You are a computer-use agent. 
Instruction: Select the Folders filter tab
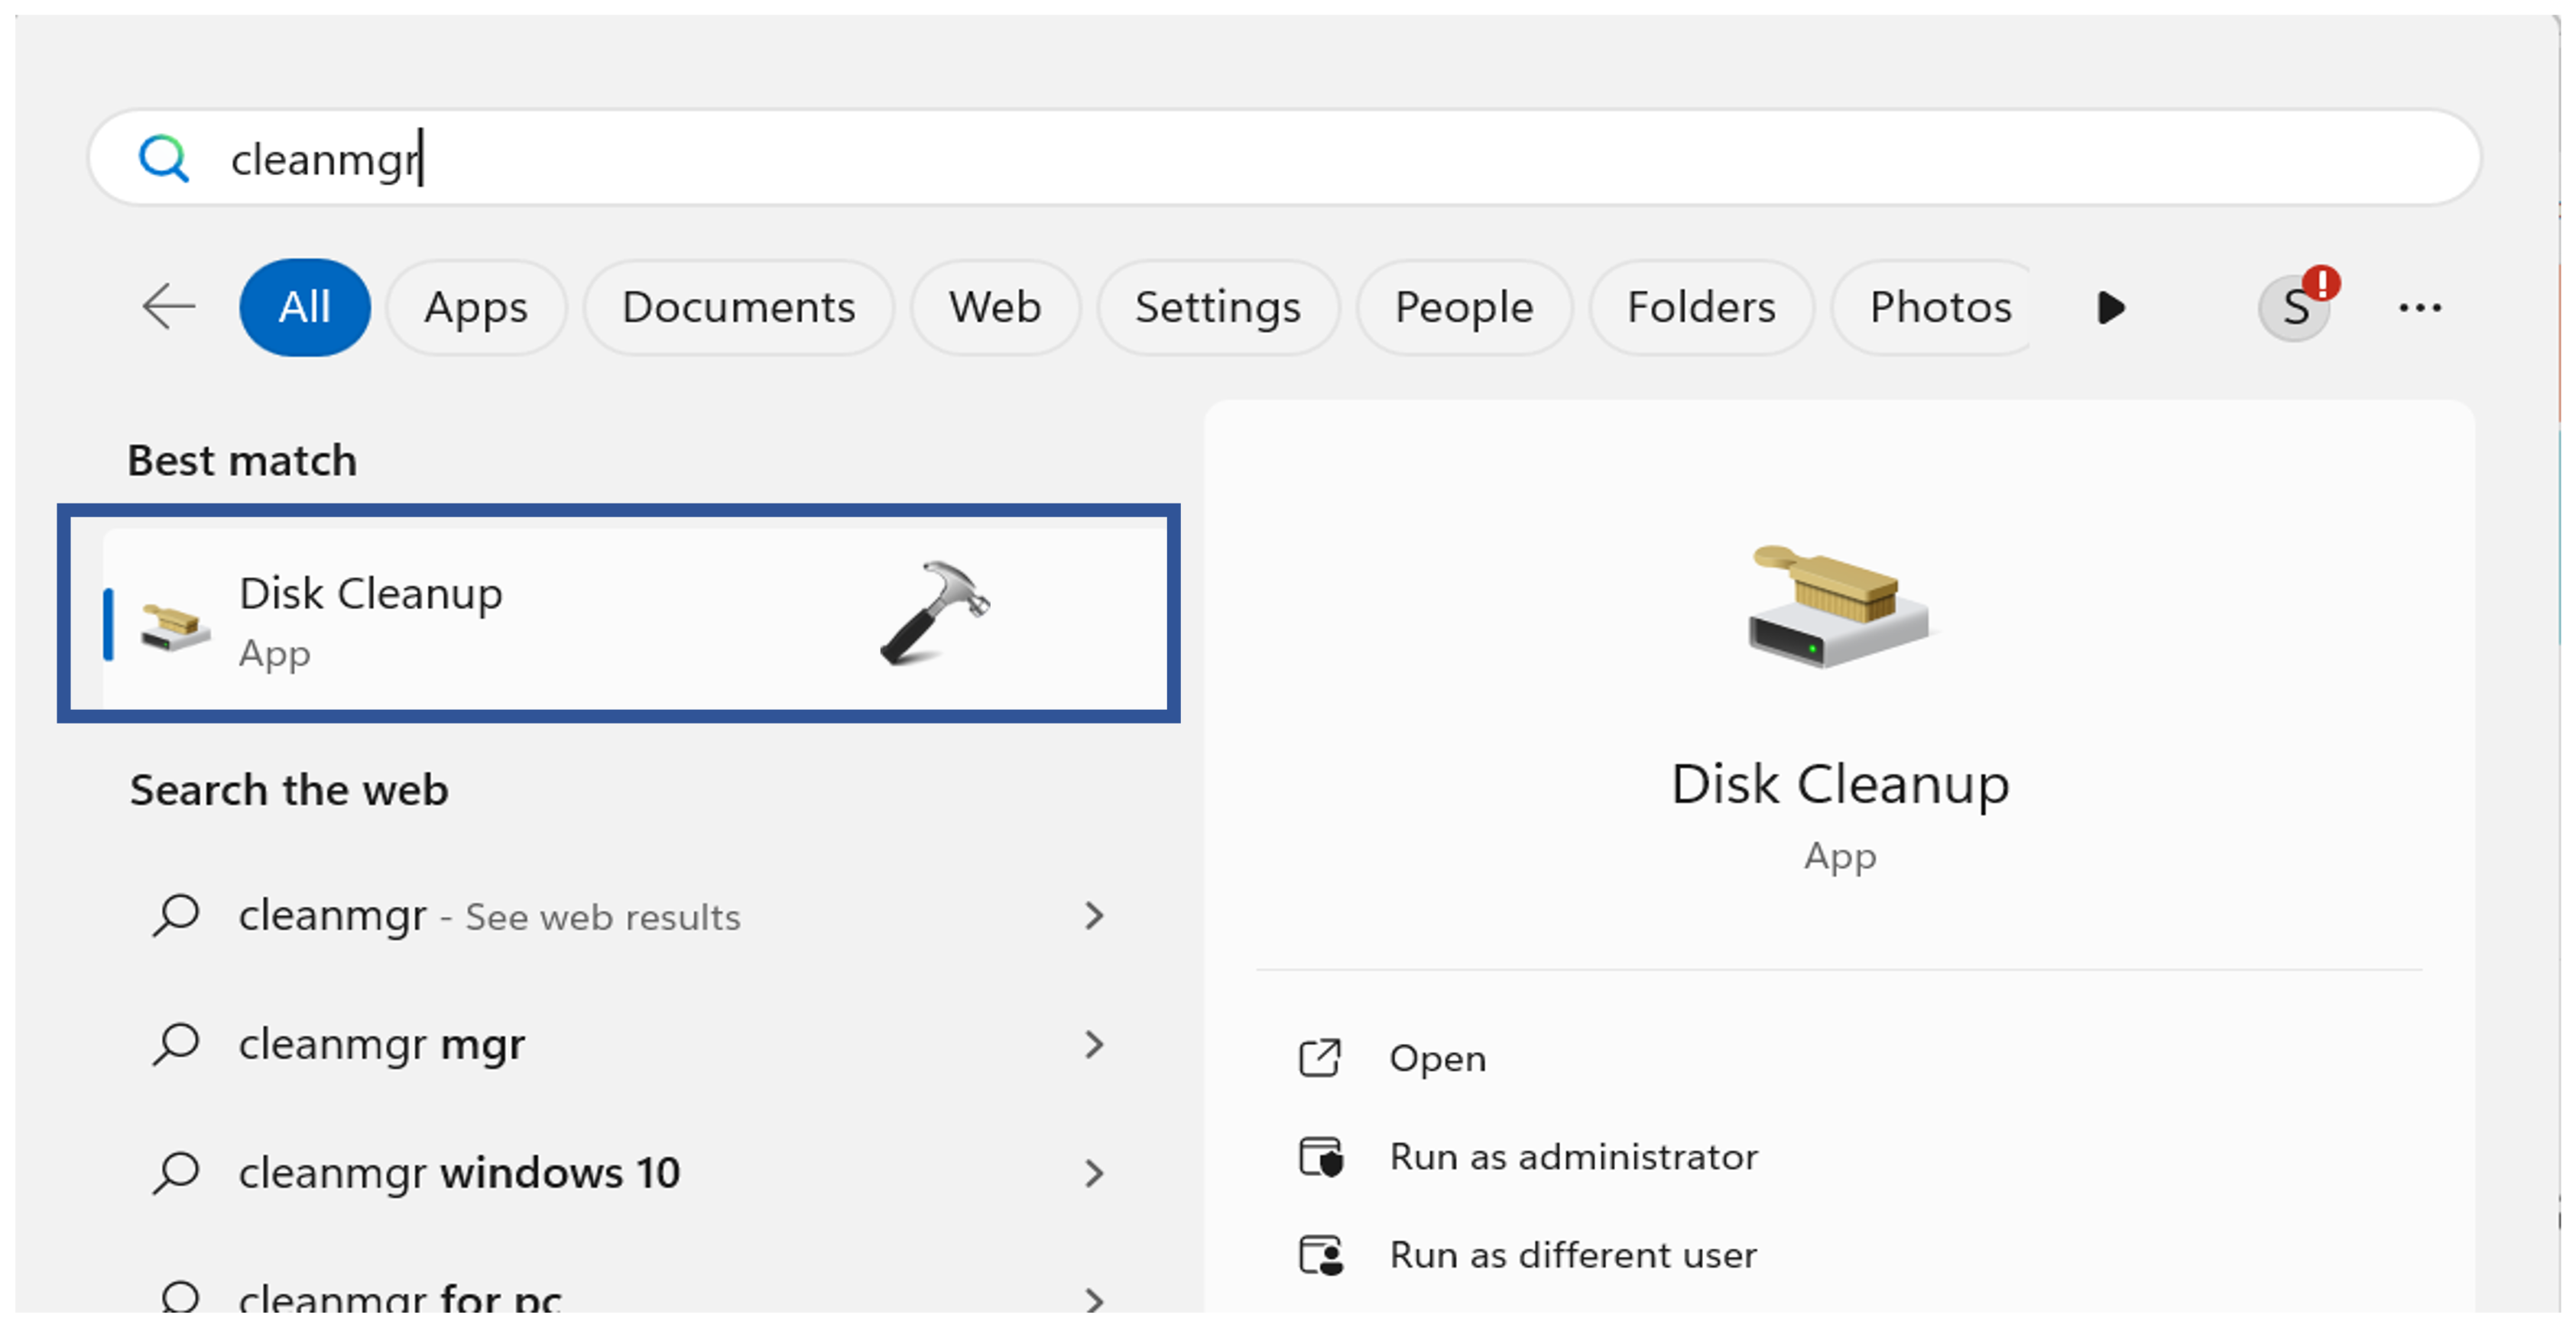[x=1700, y=306]
